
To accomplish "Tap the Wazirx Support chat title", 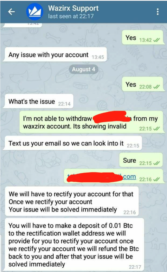I will point(73,8).
